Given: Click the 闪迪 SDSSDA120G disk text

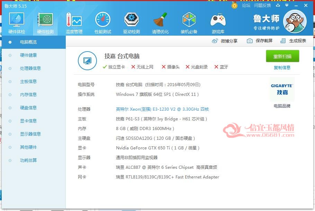Looking at the screenshot, I should pos(155,138).
